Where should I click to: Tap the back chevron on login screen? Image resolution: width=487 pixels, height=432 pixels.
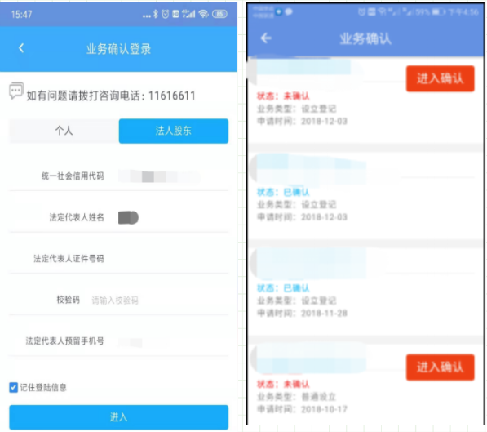coord(21,48)
